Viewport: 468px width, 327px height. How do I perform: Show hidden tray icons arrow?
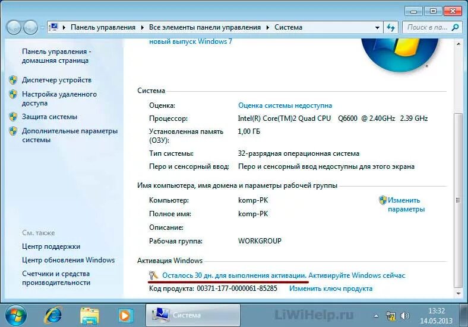click(376, 316)
